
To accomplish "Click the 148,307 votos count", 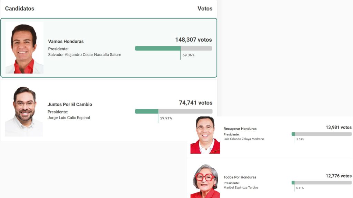I will coord(193,40).
